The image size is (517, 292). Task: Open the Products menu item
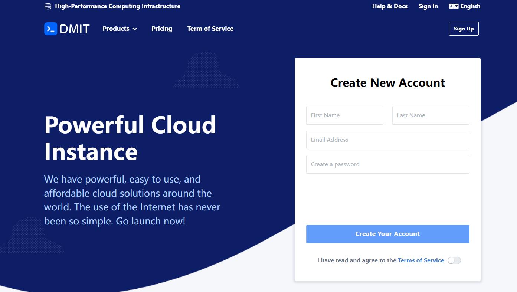(116, 29)
